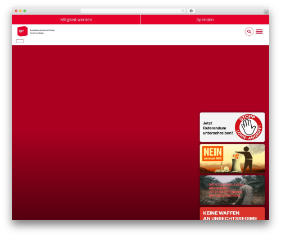Image resolution: width=281 pixels, height=237 pixels.
Task: Open the hamburger menu
Action: tap(259, 31)
